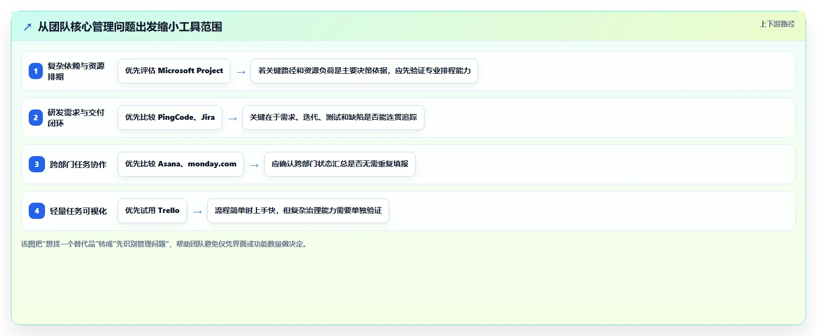Click the box starting 流程简单时上手快
The height and width of the screenshot is (336, 817).
coord(298,211)
